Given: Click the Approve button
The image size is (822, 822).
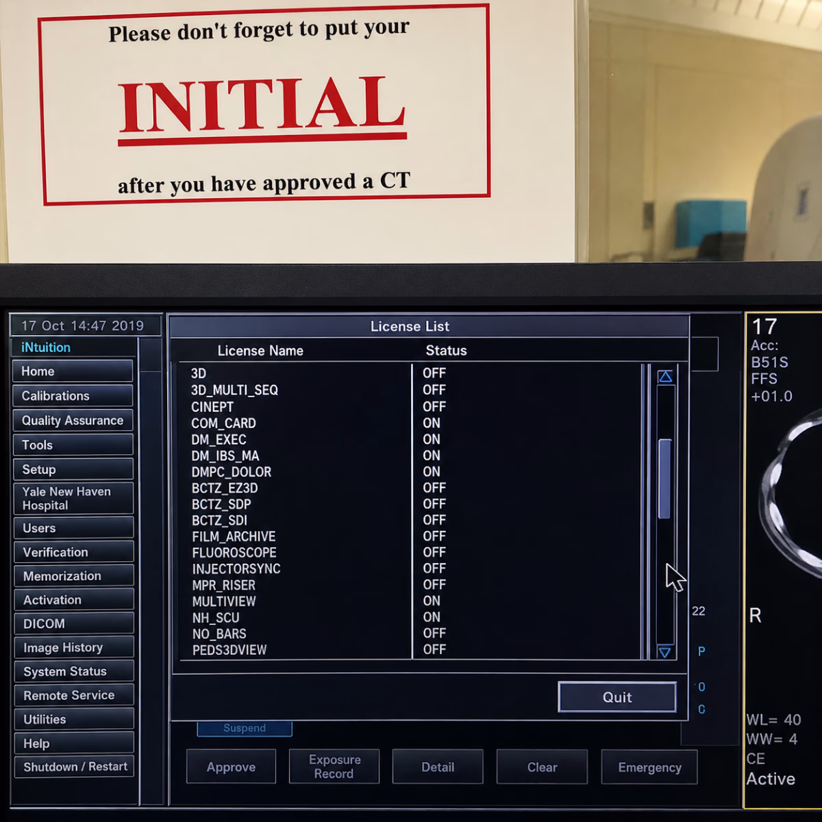Looking at the screenshot, I should click(232, 767).
